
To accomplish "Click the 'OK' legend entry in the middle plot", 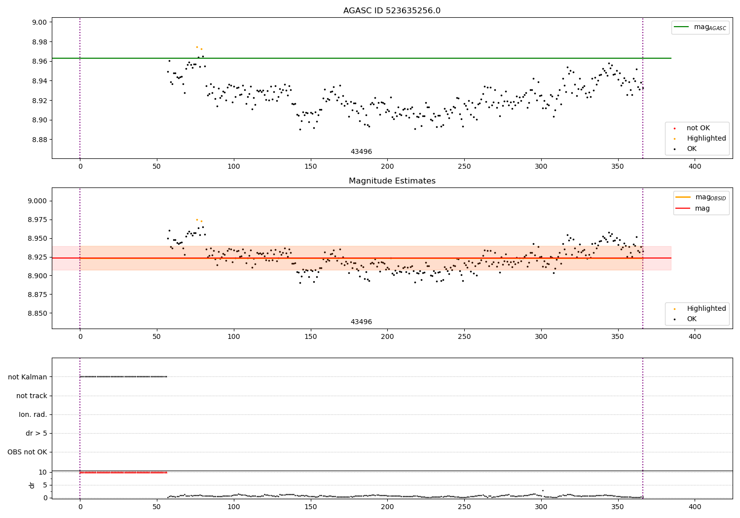I will 686,319.
